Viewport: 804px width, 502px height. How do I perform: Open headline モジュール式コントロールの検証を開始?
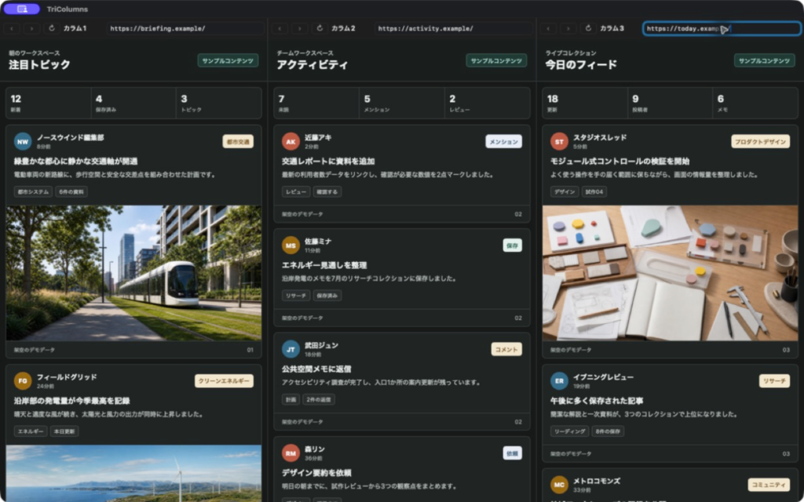point(620,162)
